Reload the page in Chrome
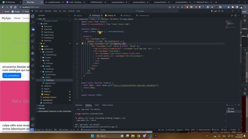This screenshot has width=248, height=139. click(11, 7)
